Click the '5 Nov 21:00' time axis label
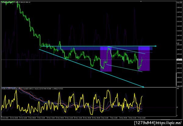The height and width of the screenshot is (126, 183). (x=42, y=118)
